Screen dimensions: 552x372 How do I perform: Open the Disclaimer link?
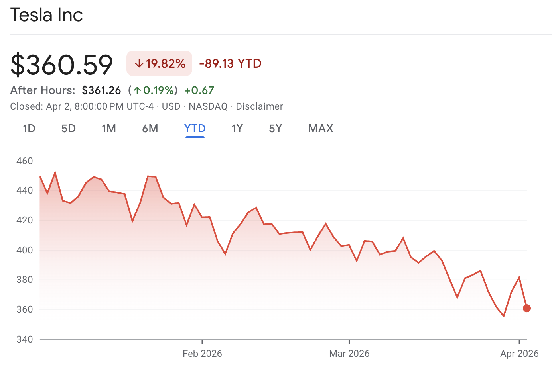coord(259,106)
